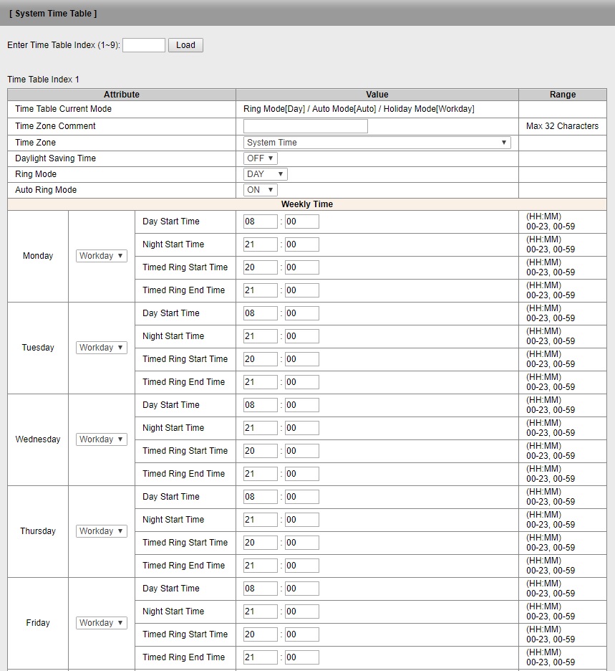Click Friday Night Start Time hour field
The width and height of the screenshot is (615, 671).
click(260, 611)
